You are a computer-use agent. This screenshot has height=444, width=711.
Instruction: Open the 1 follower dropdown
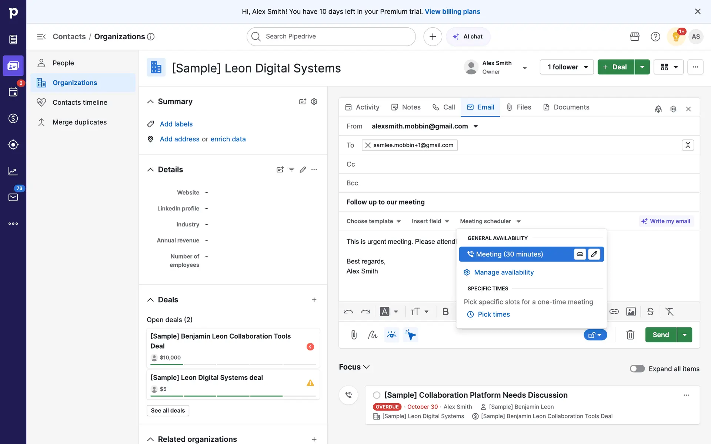pyautogui.click(x=567, y=67)
